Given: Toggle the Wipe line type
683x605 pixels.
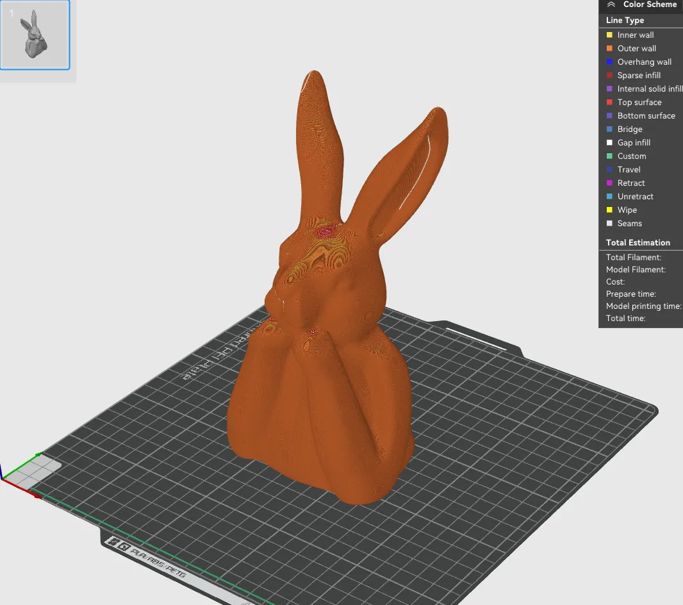Looking at the screenshot, I should click(609, 210).
